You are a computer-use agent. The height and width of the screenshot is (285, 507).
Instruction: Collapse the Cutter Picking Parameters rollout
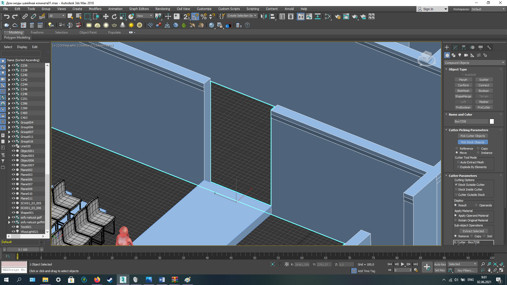(446, 130)
